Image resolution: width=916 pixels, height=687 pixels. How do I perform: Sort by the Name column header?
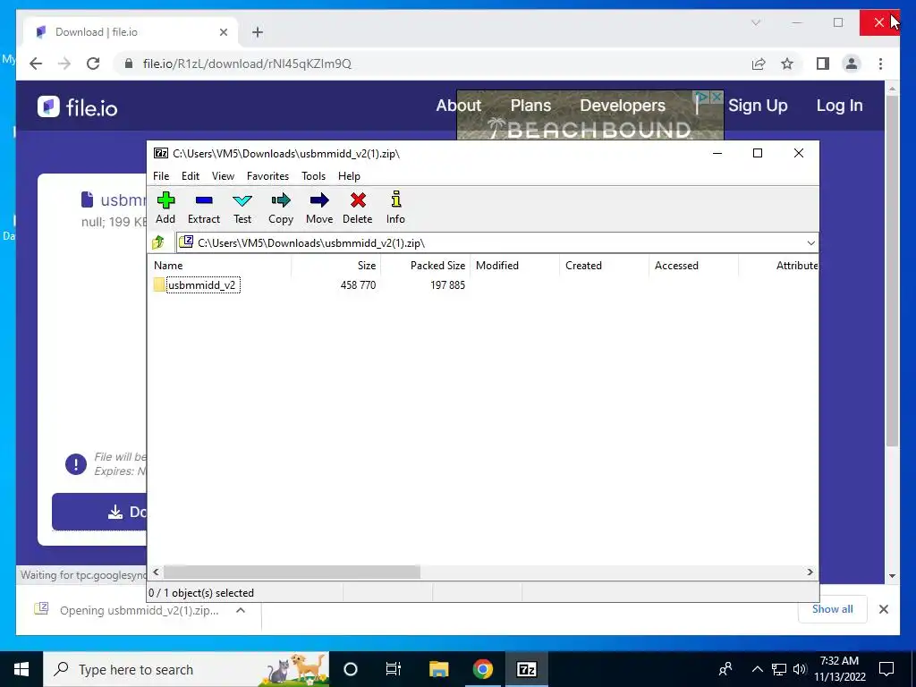pos(219,265)
